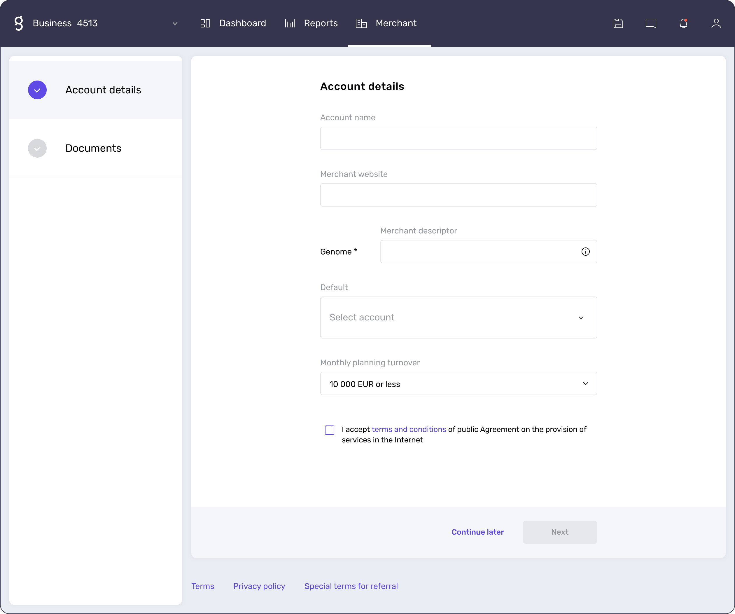Screen dimensions: 735x614
Task: Click the Merchant descriptor info icon
Action: click(x=585, y=251)
